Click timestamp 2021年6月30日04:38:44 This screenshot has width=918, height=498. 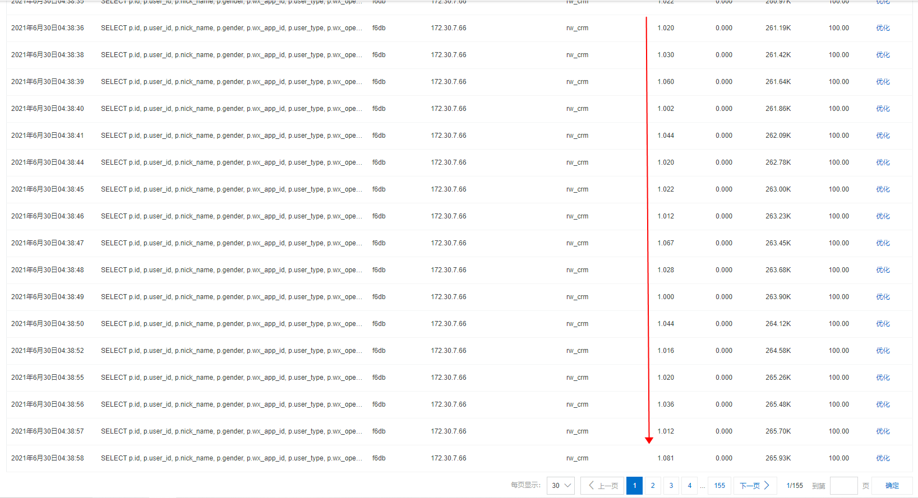[48, 162]
